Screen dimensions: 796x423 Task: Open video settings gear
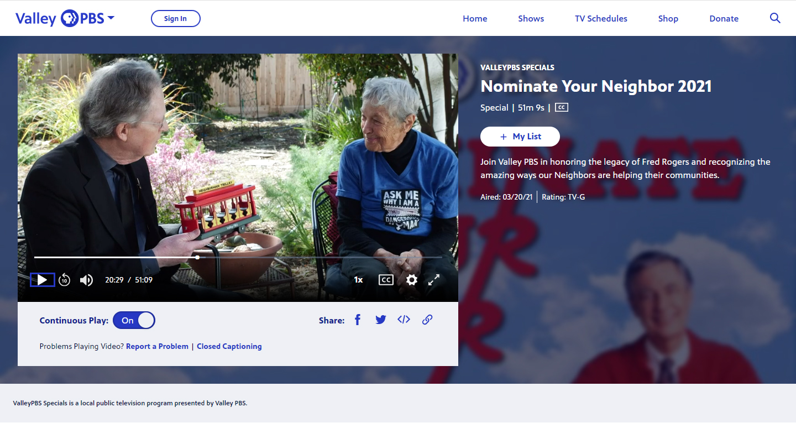click(411, 280)
